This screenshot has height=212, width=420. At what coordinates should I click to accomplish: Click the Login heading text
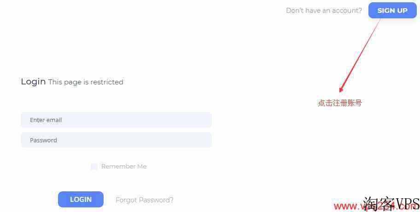pyautogui.click(x=33, y=81)
